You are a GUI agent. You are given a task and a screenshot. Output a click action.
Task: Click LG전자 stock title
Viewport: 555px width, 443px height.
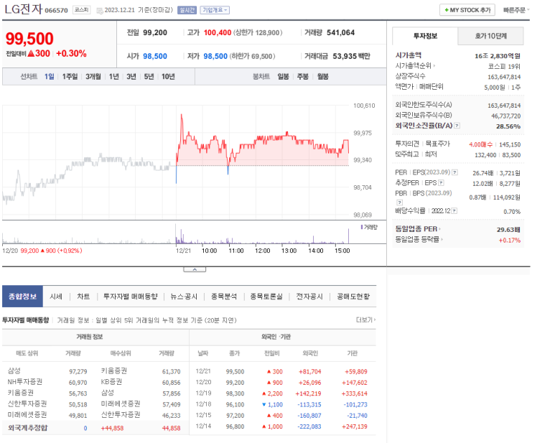pos(24,9)
